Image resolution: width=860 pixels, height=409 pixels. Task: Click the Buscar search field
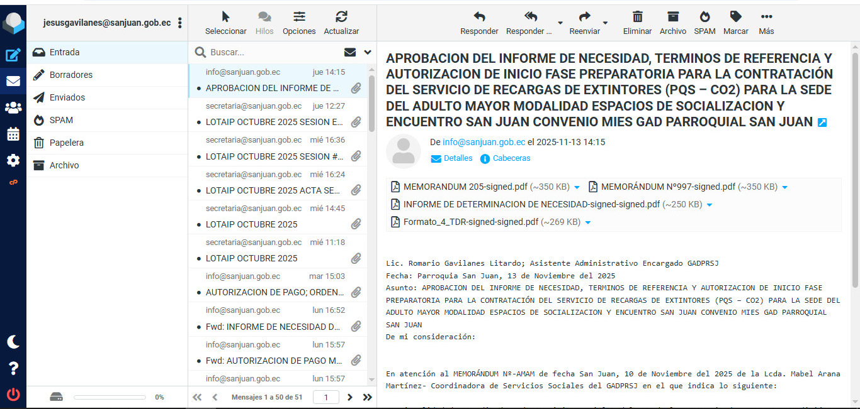pyautogui.click(x=271, y=52)
